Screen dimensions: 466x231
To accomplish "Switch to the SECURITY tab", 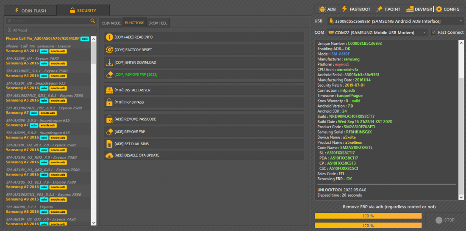I will tap(83, 11).
